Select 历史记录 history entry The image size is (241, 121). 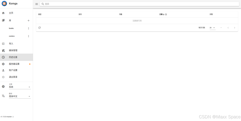16,57
